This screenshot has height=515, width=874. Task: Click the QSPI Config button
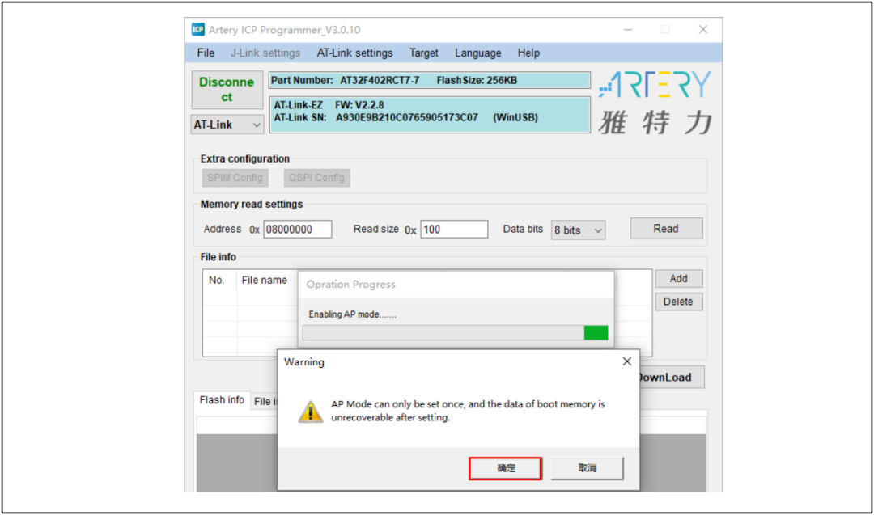pyautogui.click(x=316, y=178)
